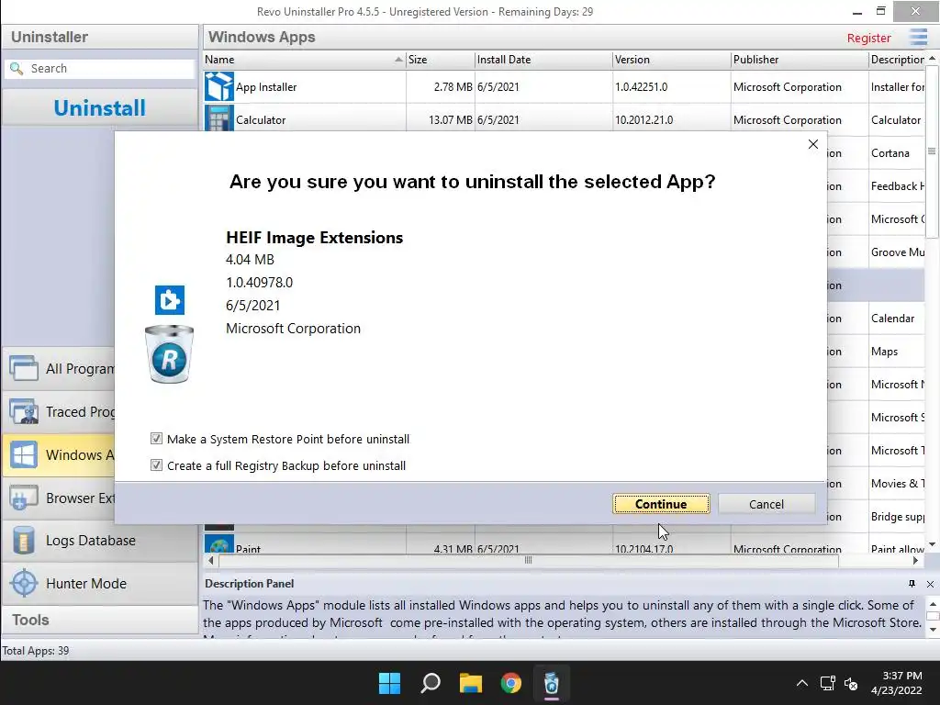The width and height of the screenshot is (940, 705).
Task: Open Register link at top right
Action: point(868,38)
